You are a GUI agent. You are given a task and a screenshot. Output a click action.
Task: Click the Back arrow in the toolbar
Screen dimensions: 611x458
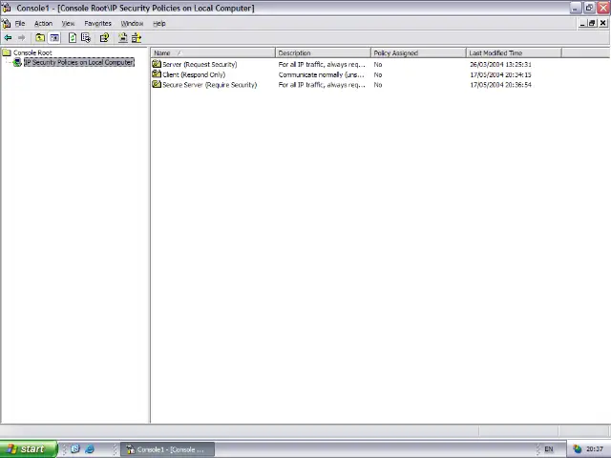click(9, 38)
